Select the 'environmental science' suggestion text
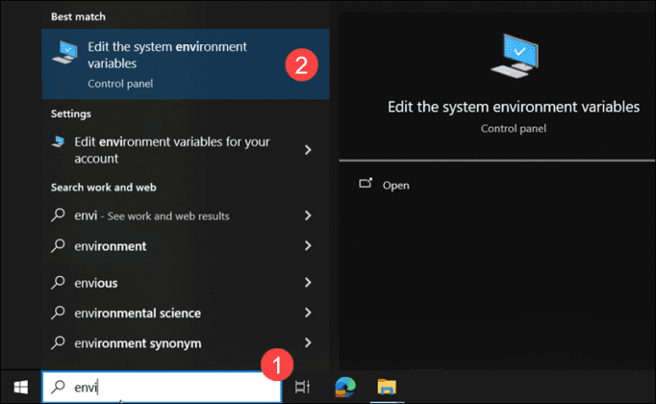 tap(138, 313)
